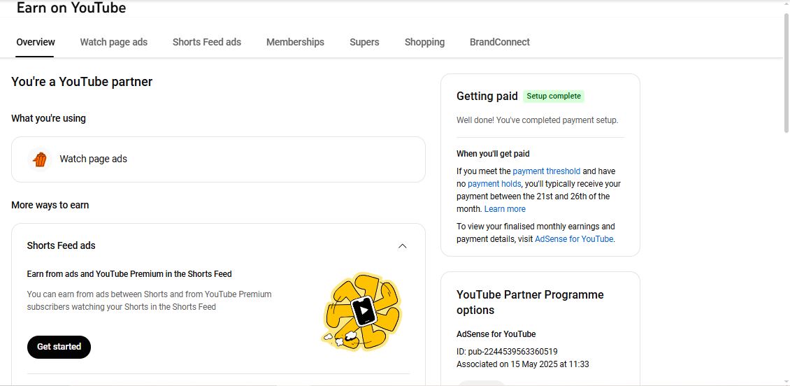Open the payment threshold link

tap(546, 171)
